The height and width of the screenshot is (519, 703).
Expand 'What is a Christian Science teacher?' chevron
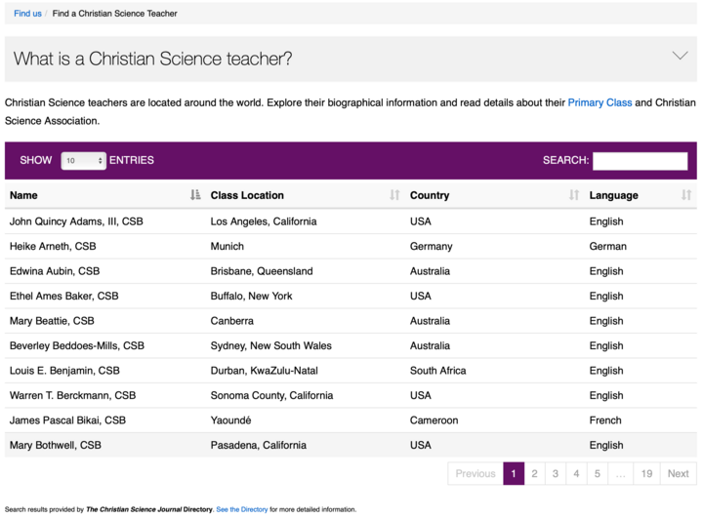coord(681,56)
